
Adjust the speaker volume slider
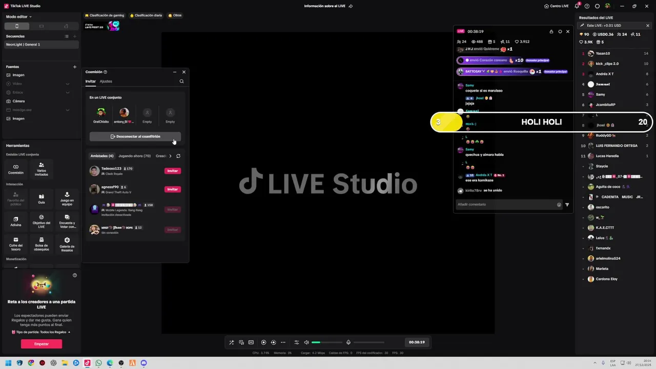click(x=326, y=342)
